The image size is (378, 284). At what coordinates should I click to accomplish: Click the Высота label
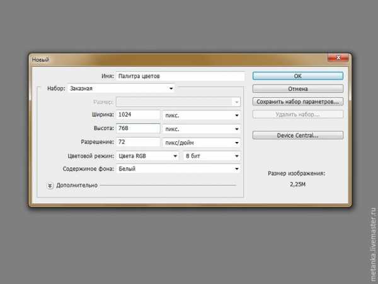pyautogui.click(x=104, y=128)
